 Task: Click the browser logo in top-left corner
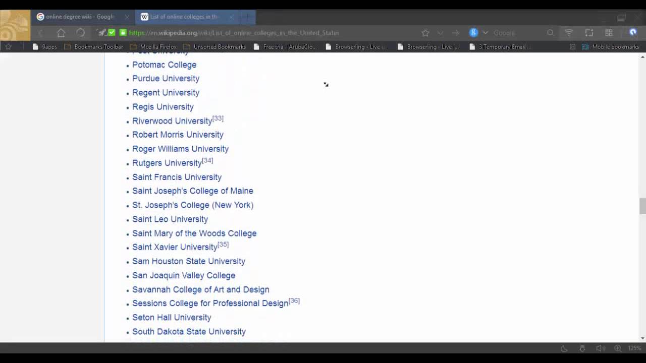(15, 25)
